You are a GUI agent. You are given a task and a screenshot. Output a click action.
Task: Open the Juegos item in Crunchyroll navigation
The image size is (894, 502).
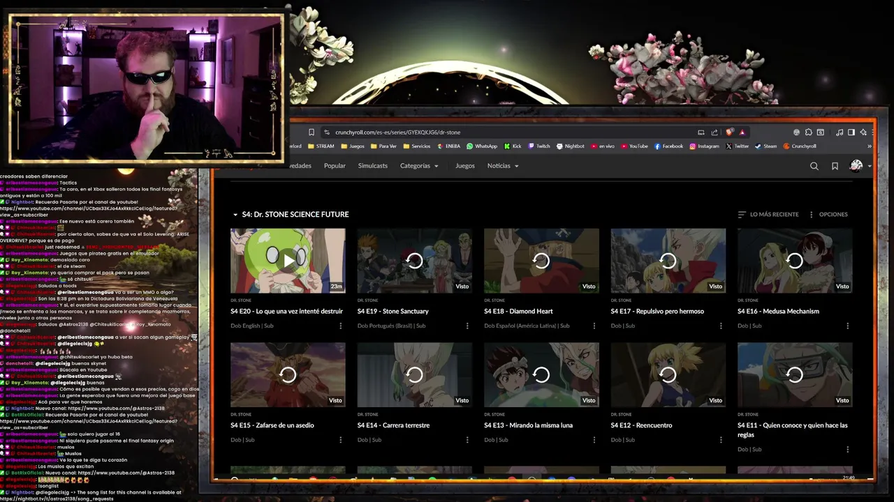tap(465, 166)
